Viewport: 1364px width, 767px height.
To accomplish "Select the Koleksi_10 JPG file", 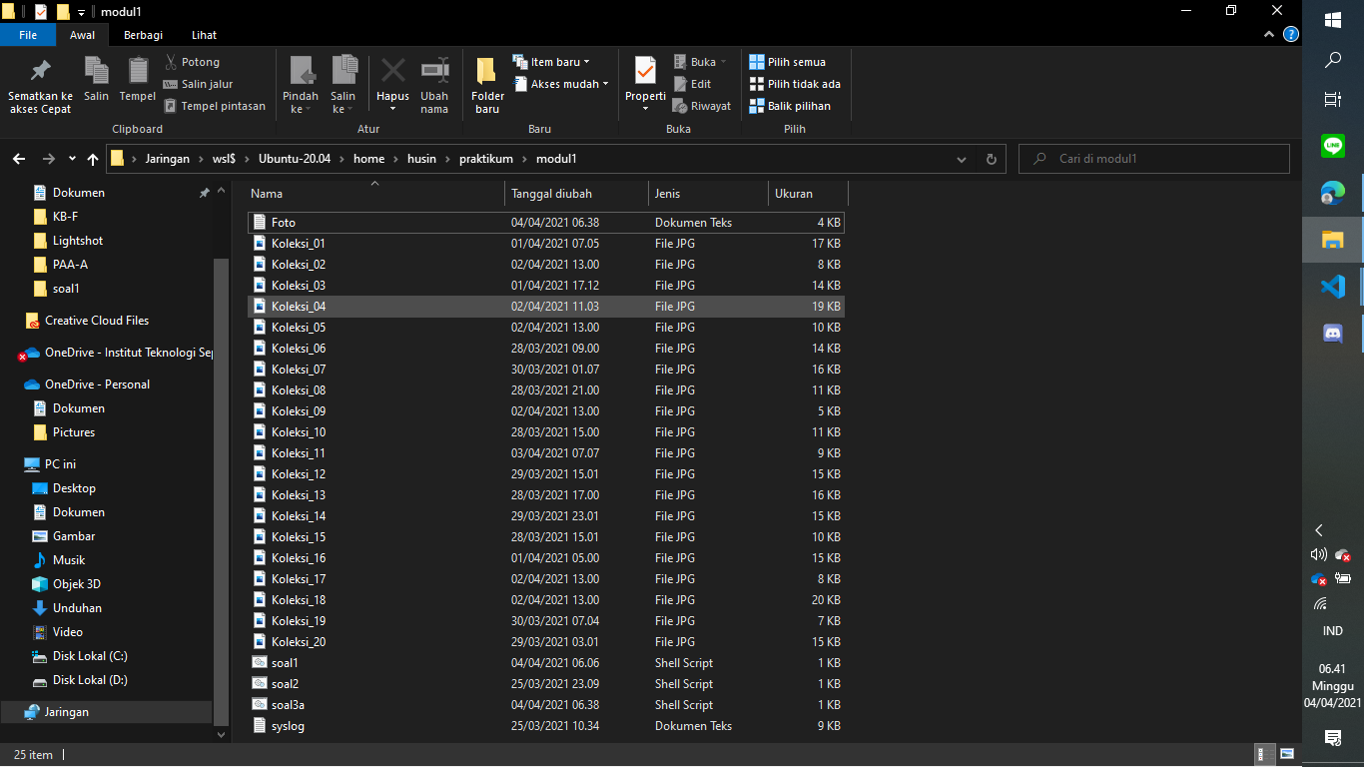I will (x=545, y=432).
